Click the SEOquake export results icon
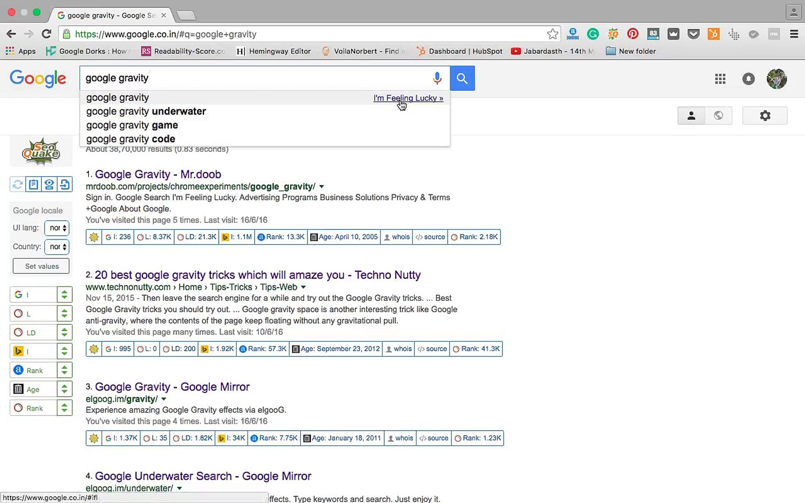 [65, 184]
